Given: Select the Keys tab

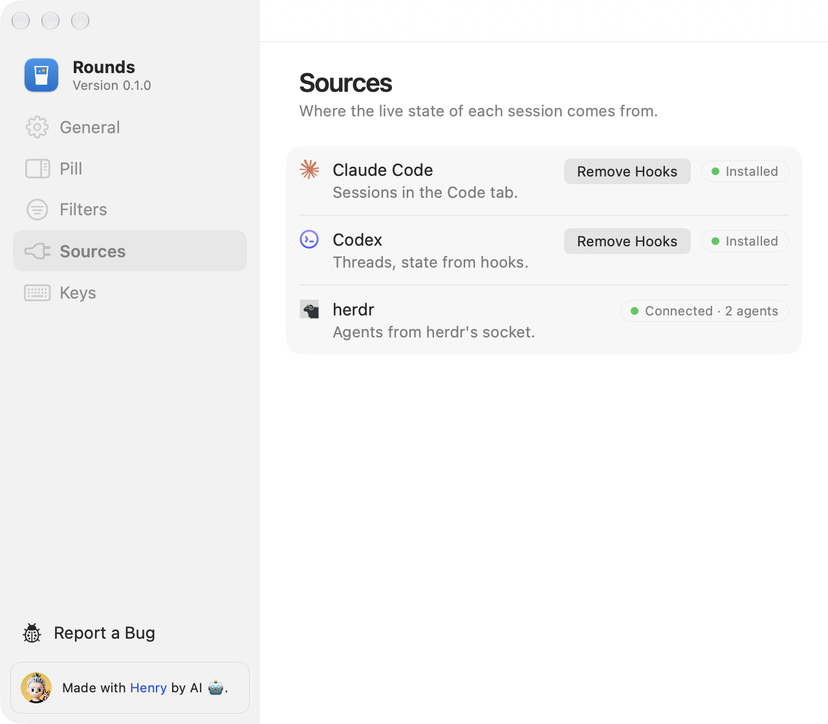Looking at the screenshot, I should pyautogui.click(x=130, y=293).
